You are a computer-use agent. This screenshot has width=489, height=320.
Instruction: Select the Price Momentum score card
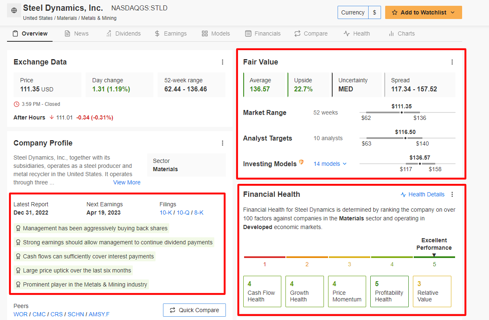point(347,291)
